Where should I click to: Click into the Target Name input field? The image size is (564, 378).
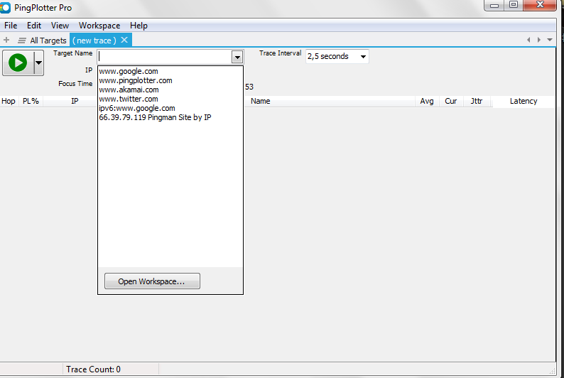(165, 56)
